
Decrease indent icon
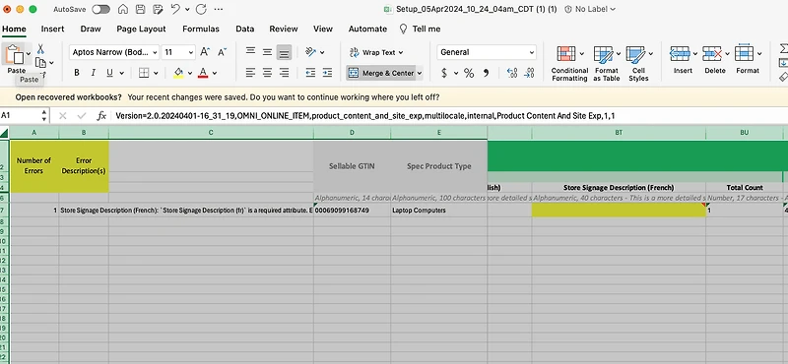(x=310, y=73)
